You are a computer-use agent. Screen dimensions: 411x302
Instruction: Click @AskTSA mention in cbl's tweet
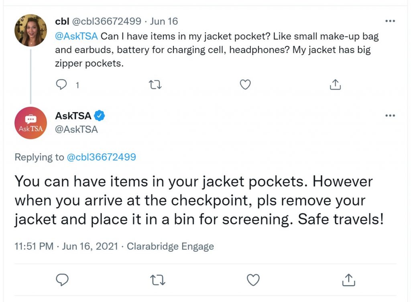[76, 36]
